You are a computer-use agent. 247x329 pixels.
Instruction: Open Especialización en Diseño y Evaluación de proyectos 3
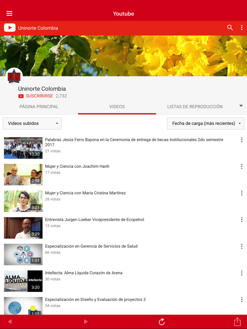tap(95, 300)
